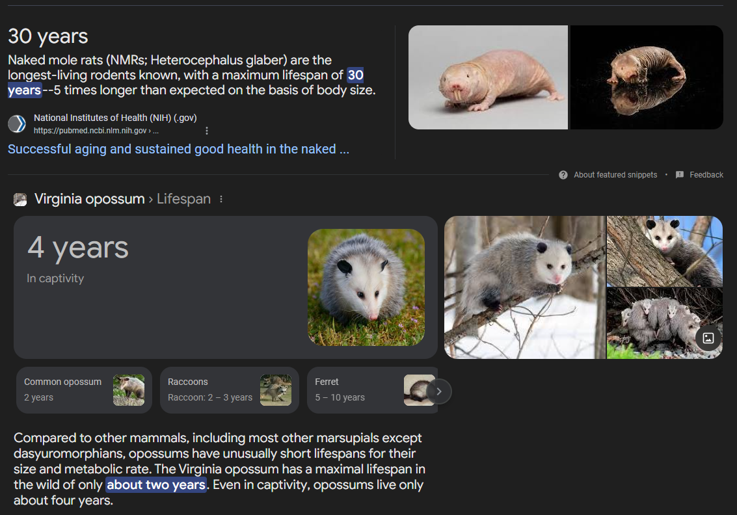The image size is (737, 515).
Task: Show more animal lifespan cards with the right arrow
Action: (x=439, y=391)
